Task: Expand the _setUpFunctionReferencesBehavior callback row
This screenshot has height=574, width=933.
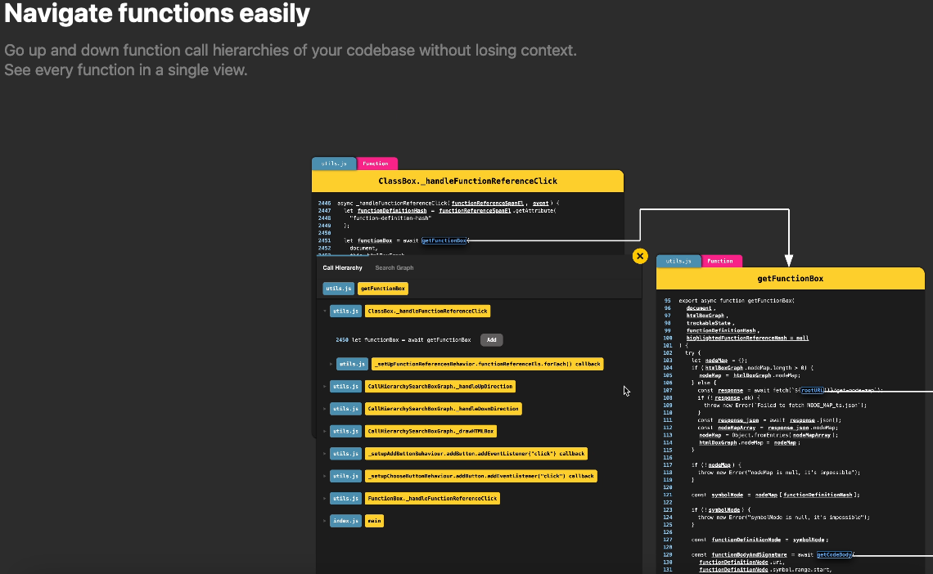Action: point(331,364)
